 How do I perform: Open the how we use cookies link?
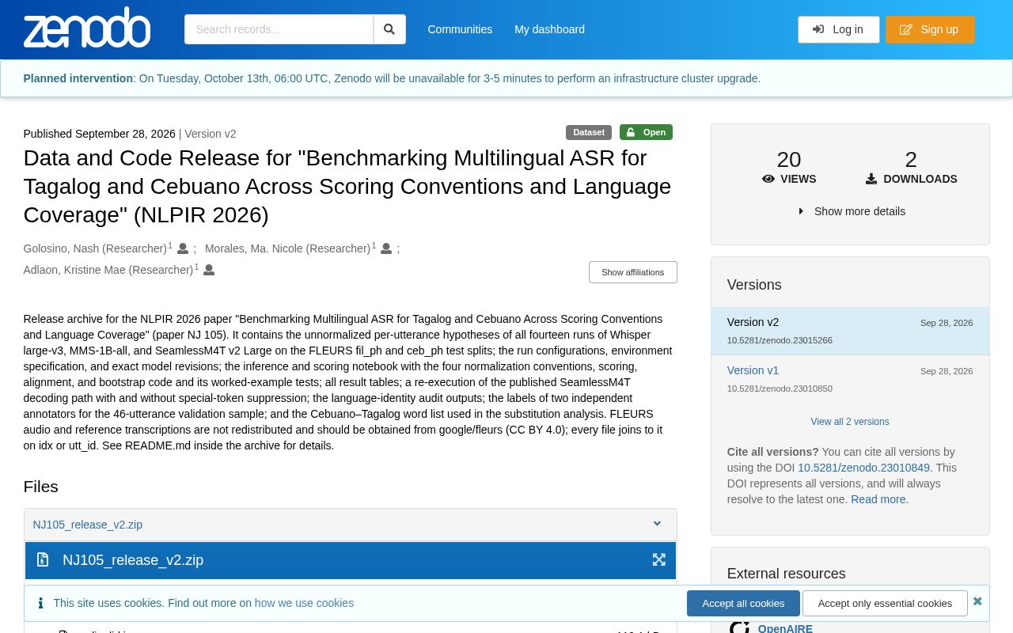[x=304, y=603]
